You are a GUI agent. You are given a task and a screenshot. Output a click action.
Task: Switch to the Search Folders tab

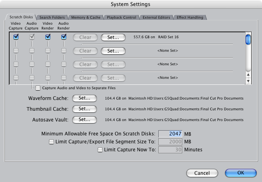(x=53, y=18)
